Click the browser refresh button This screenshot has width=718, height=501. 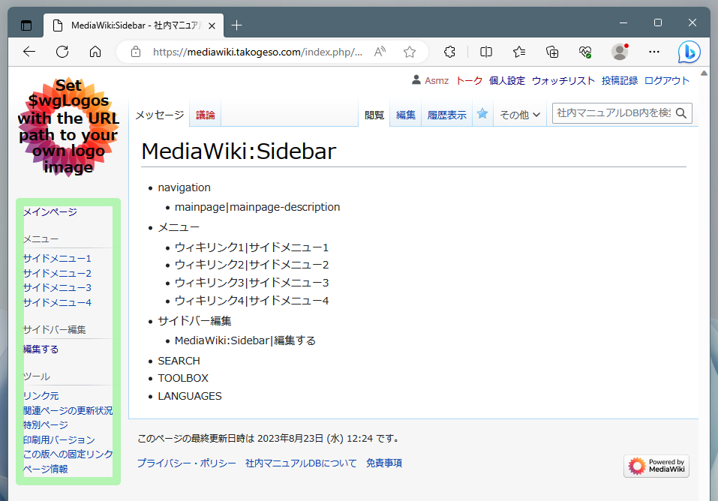coord(62,52)
